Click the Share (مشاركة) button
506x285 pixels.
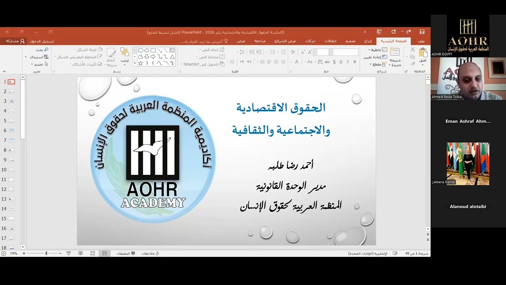click(x=15, y=41)
